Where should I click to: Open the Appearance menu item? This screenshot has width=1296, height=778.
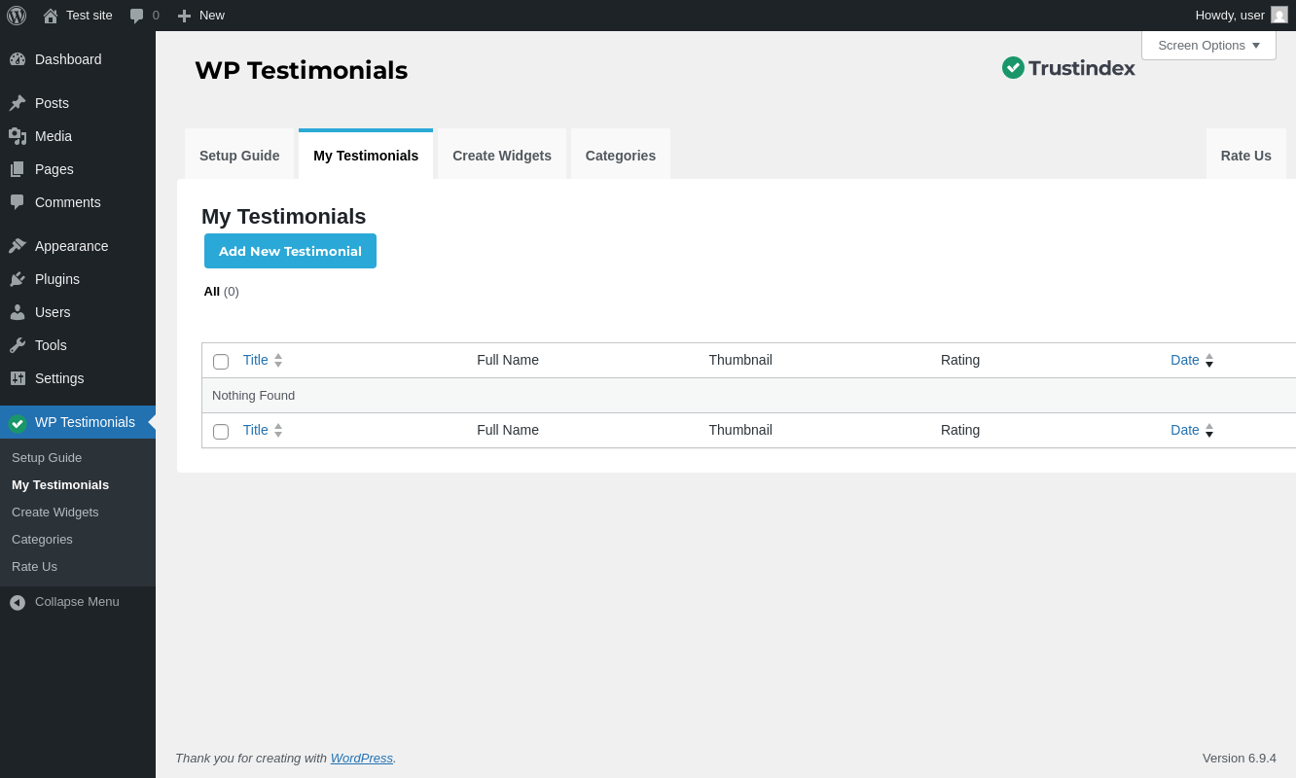[78, 246]
